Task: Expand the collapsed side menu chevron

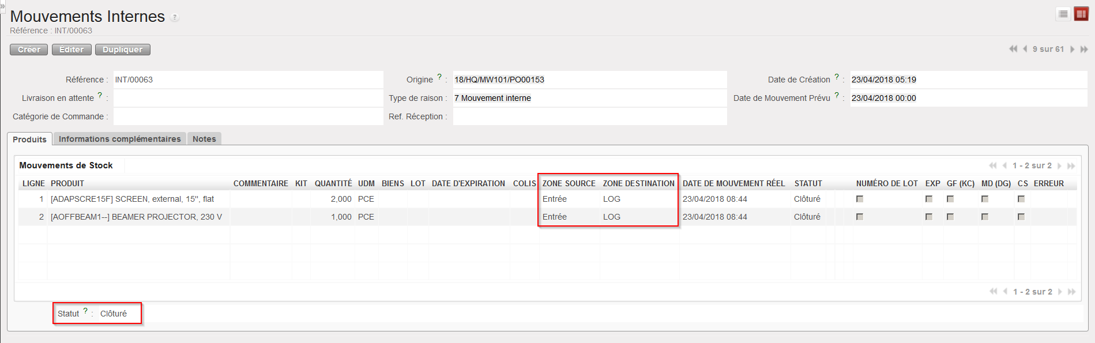Action: (x=2, y=5)
